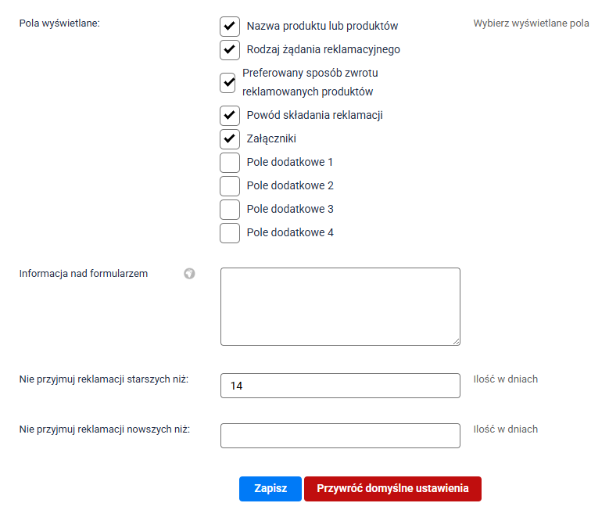Click the field containing 14 days
609x521 pixels.
coord(340,386)
